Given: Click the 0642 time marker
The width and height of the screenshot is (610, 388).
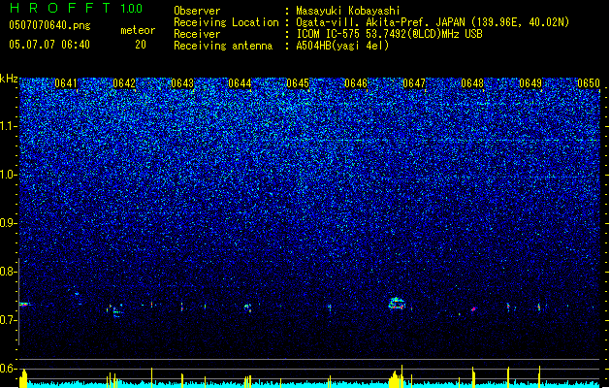Looking at the screenshot, I should (124, 83).
